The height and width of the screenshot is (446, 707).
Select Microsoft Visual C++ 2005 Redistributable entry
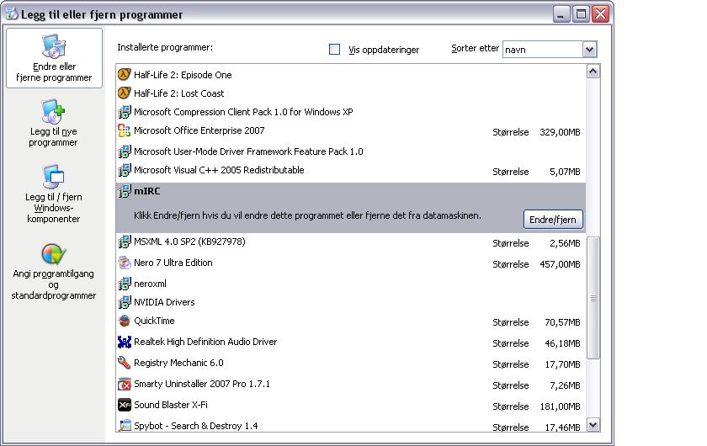point(351,171)
